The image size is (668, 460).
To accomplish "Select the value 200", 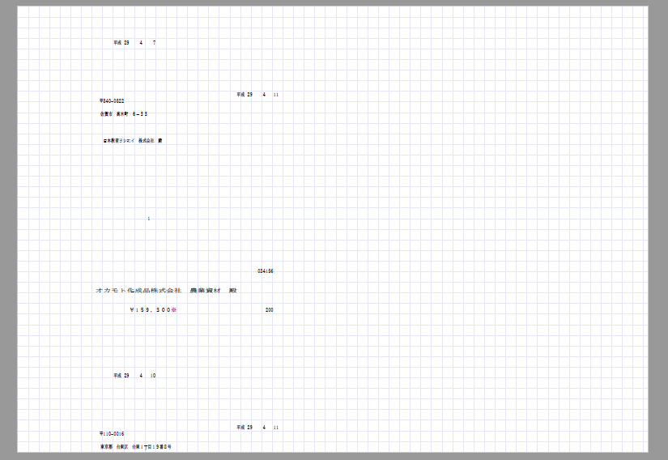I will click(269, 309).
